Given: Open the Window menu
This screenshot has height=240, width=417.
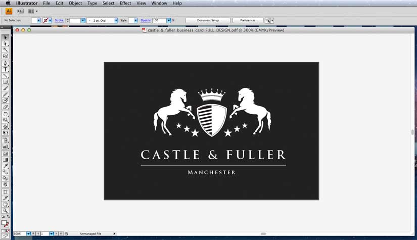Looking at the screenshot, I should 159,3.
